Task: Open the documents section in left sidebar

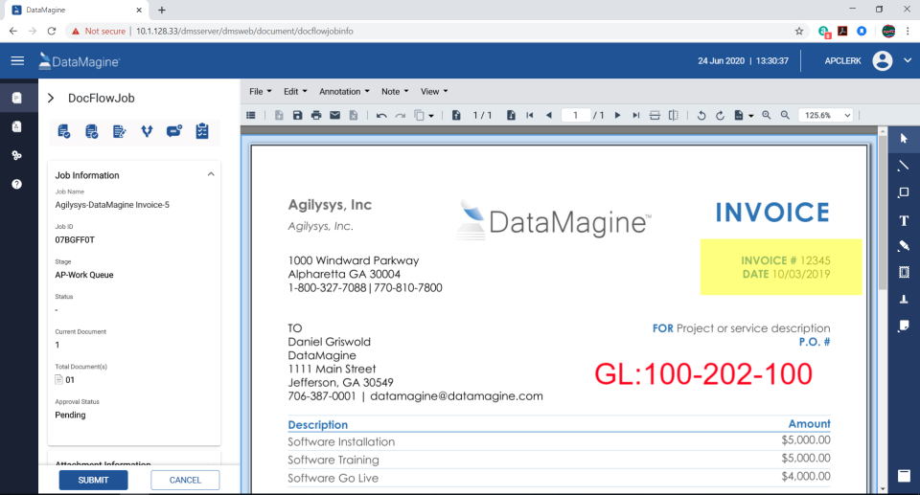Action: point(17,98)
